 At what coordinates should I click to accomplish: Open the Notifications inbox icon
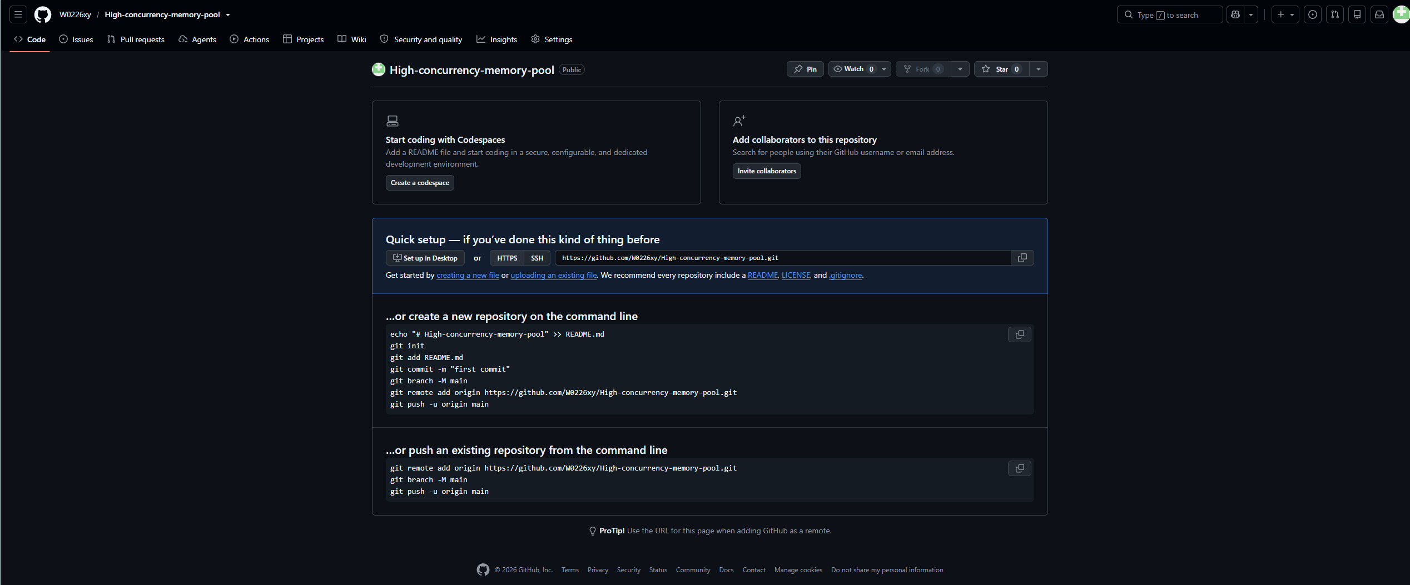click(x=1379, y=14)
